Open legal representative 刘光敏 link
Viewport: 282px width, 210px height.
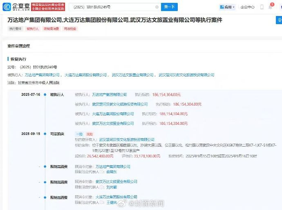coord(112,187)
